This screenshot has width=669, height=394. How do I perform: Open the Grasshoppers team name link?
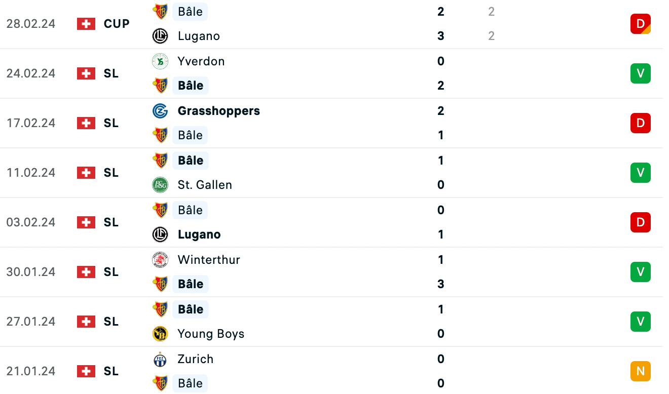219,111
